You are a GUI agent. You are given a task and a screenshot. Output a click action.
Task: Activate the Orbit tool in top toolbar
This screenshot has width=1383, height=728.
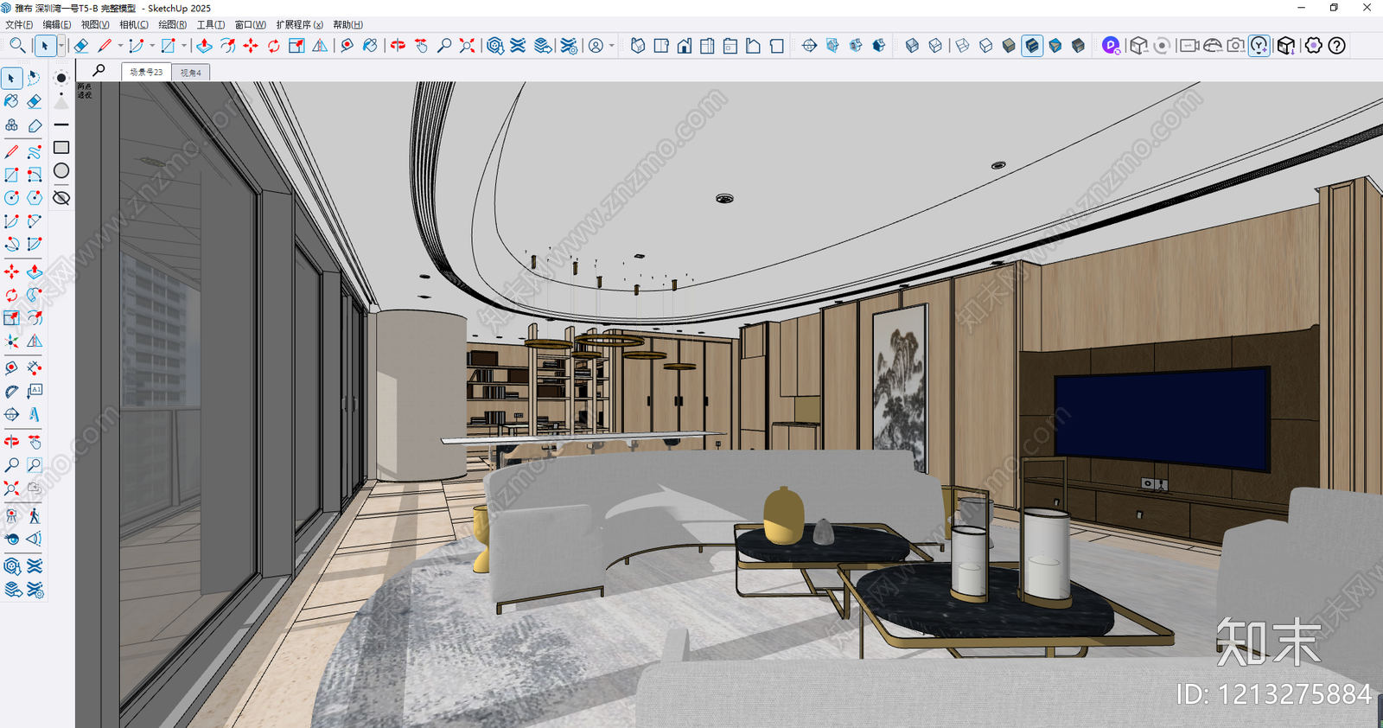click(x=398, y=46)
